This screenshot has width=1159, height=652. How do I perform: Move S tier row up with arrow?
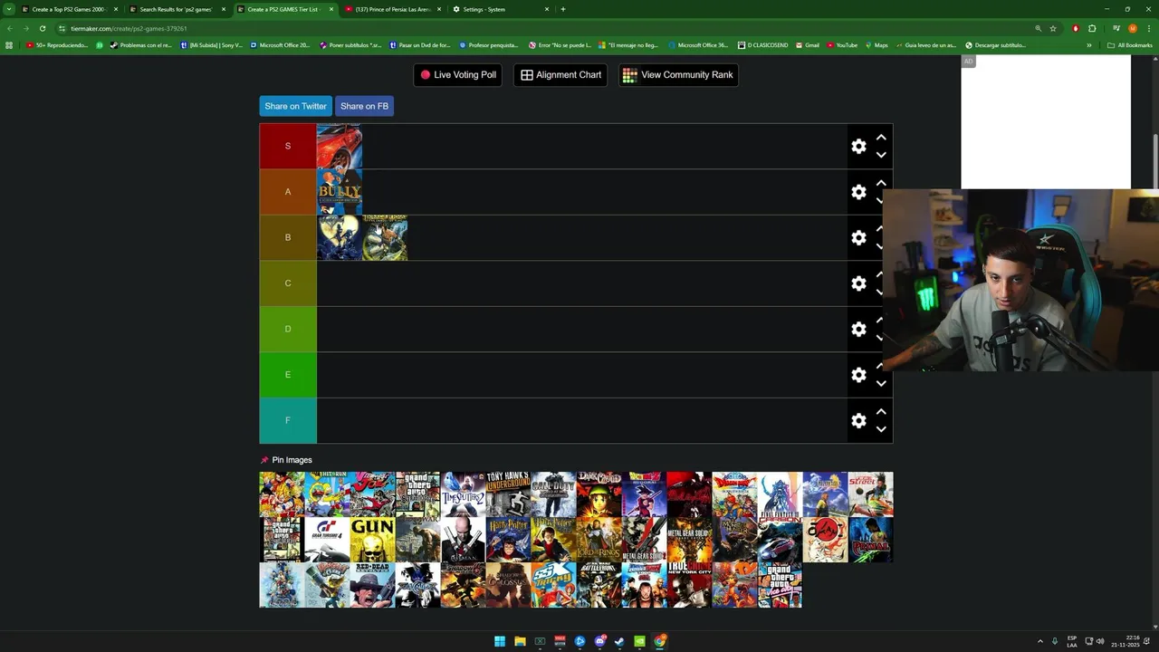click(881, 138)
